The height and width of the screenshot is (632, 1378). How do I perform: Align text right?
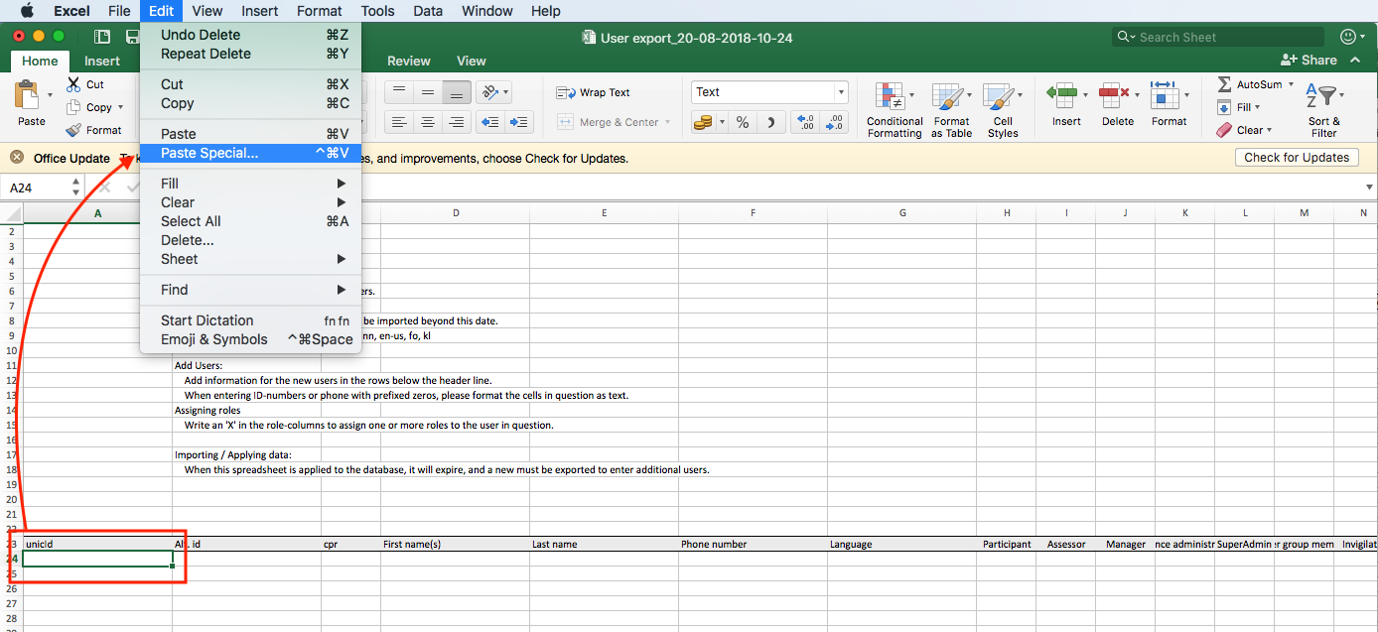point(456,122)
